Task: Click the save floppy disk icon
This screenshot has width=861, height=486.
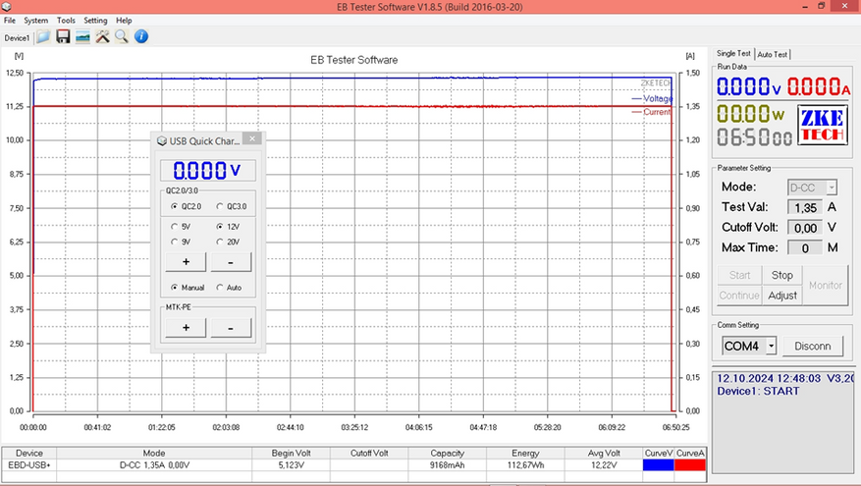Action: 63,37
